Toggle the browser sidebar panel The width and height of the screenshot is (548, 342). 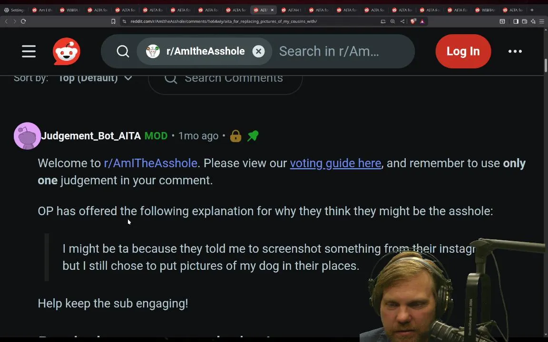click(516, 21)
